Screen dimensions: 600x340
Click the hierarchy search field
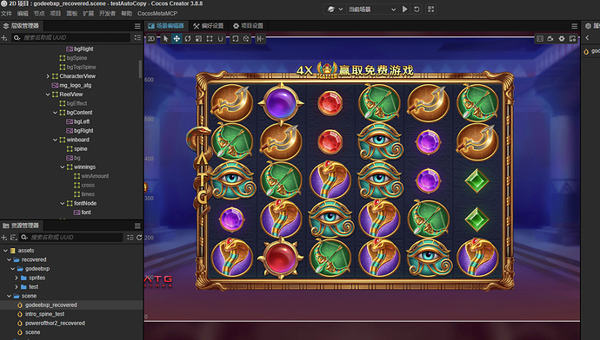click(x=70, y=38)
